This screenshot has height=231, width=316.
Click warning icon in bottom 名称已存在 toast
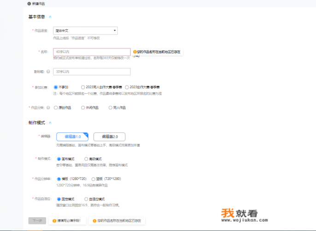94,221
